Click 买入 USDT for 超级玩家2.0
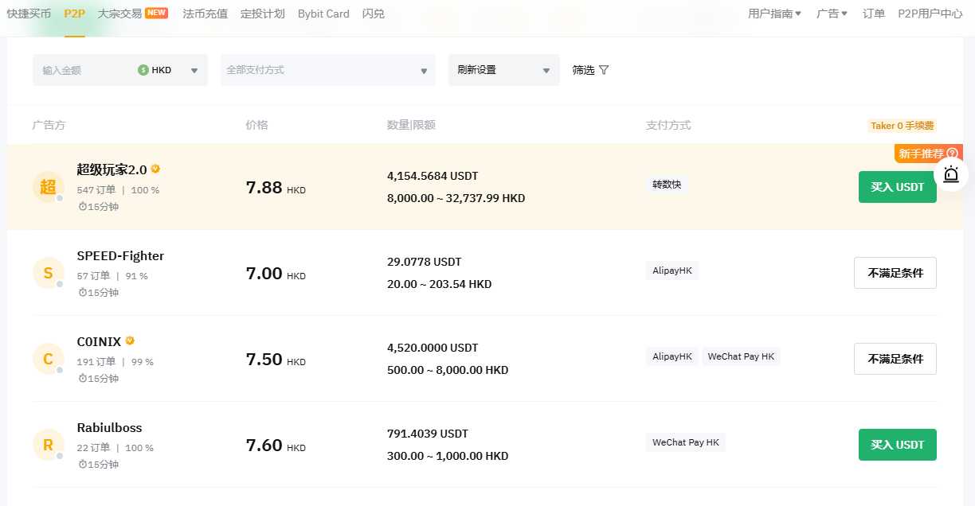The image size is (975, 506). click(898, 187)
